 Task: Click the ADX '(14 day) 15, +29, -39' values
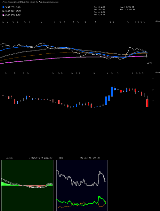pos(90,158)
